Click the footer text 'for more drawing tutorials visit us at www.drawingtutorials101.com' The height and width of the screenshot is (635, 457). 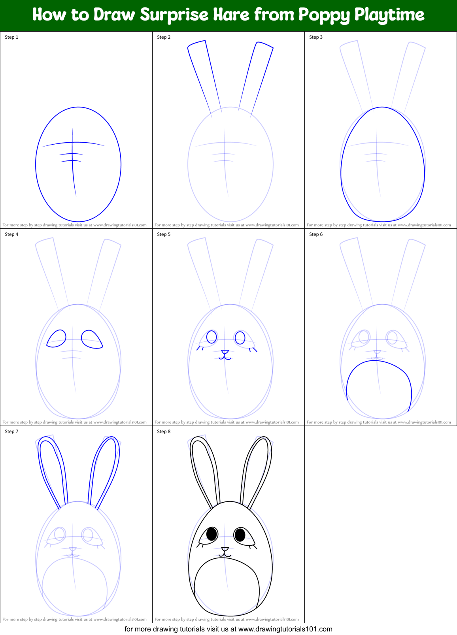click(228, 629)
